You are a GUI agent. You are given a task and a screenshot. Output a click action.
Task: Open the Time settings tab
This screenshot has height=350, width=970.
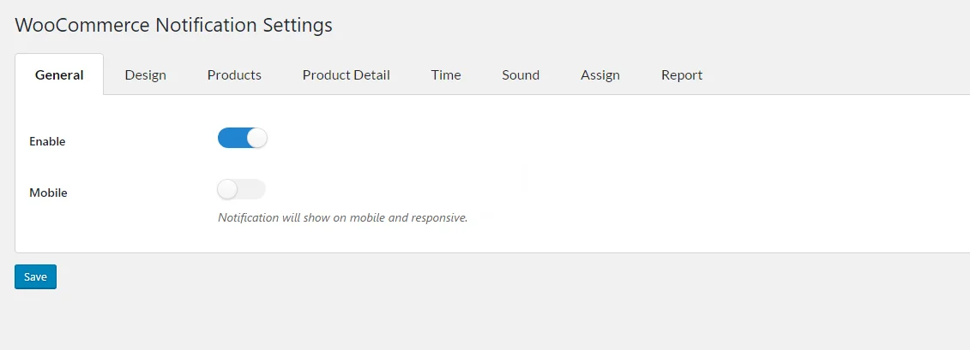(x=446, y=75)
